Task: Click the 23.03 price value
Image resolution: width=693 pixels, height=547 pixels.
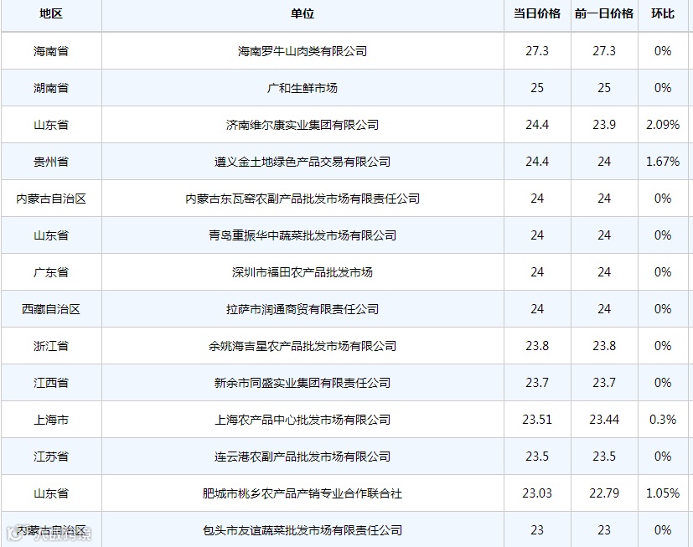Action: tap(537, 493)
